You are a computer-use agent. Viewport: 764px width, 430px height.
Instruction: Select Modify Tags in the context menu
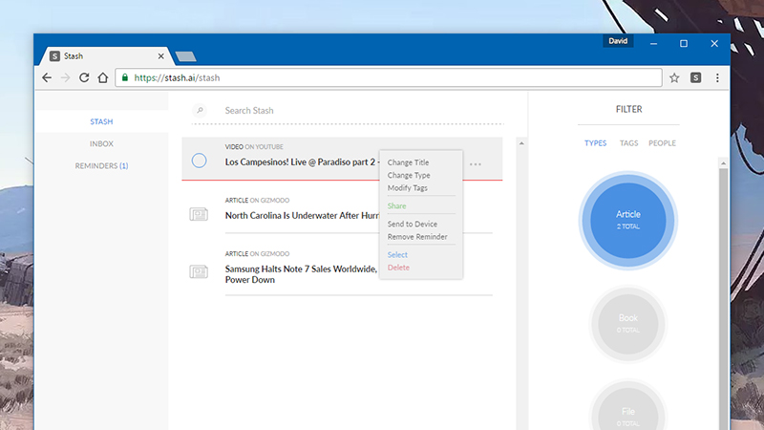point(408,187)
